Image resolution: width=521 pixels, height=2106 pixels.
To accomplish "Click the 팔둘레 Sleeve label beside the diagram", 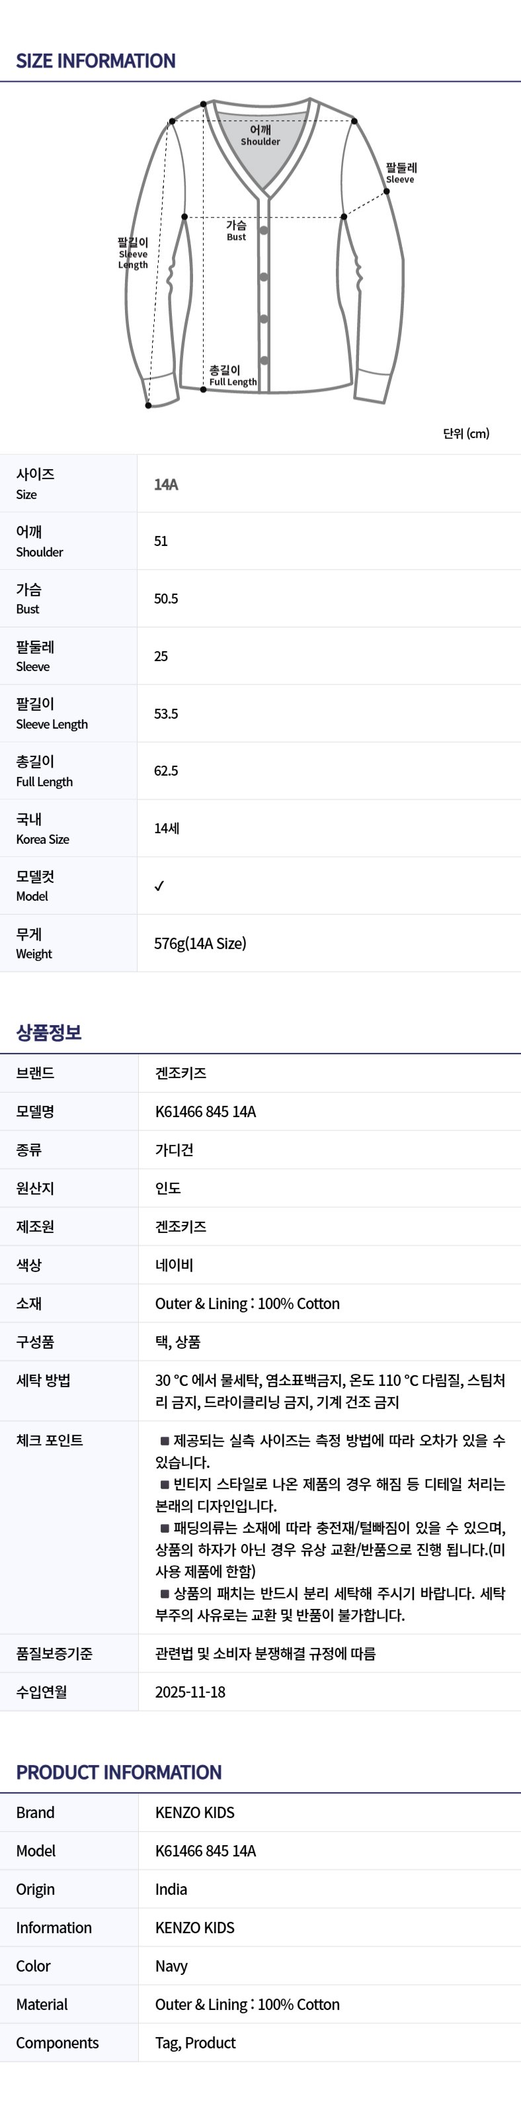I will pyautogui.click(x=401, y=173).
